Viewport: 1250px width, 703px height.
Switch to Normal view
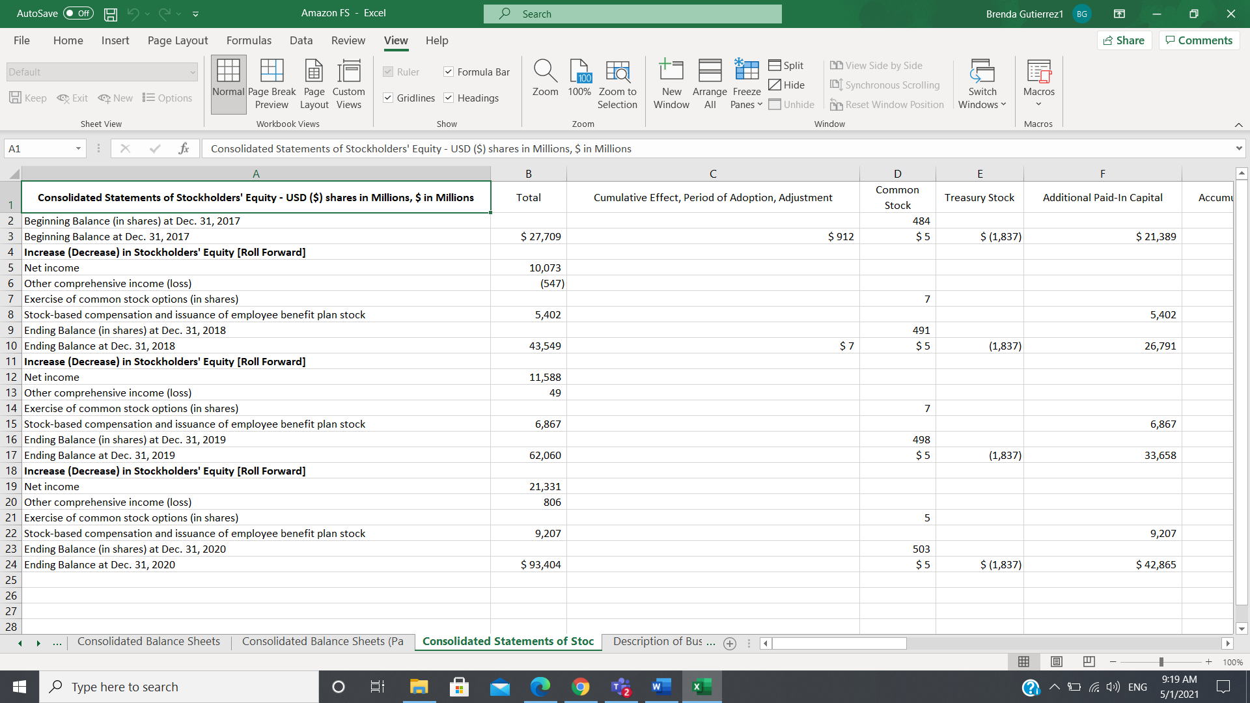(228, 83)
